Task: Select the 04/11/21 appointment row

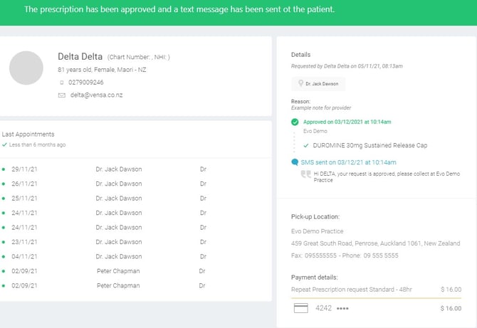Action: click(135, 257)
